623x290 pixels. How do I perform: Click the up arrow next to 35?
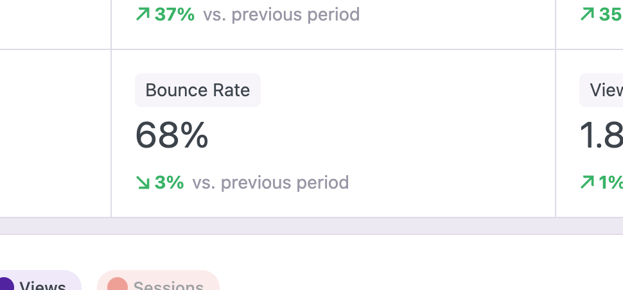[x=587, y=14]
